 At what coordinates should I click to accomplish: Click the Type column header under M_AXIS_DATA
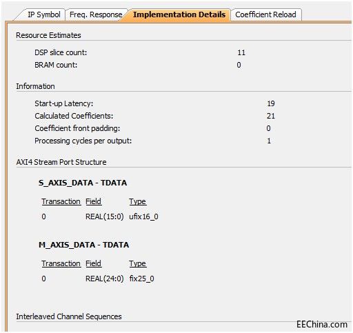pos(137,263)
